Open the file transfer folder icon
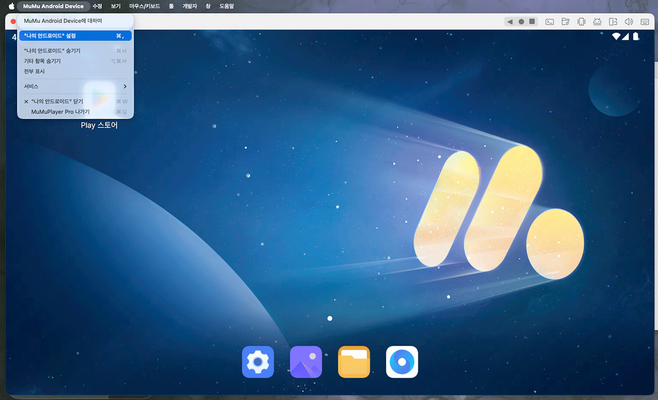This screenshot has width=658, height=400. click(565, 22)
